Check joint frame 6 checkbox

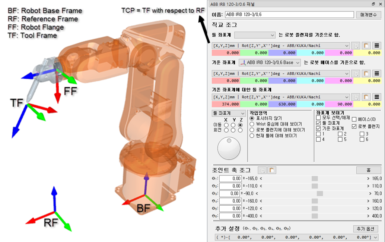pyautogui.click(x=362, y=140)
